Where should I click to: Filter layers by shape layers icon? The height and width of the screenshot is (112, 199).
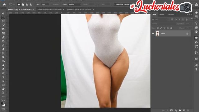(183, 19)
